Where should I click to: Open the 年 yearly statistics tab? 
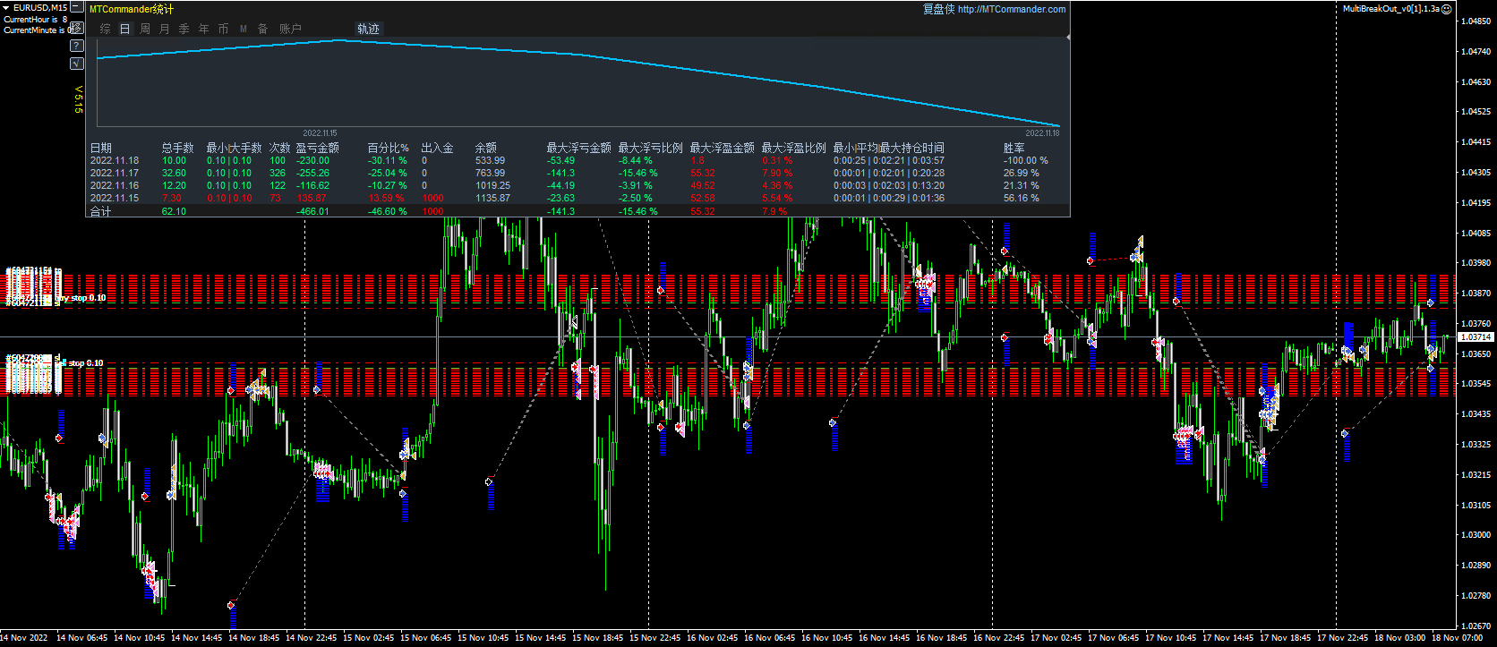click(204, 29)
